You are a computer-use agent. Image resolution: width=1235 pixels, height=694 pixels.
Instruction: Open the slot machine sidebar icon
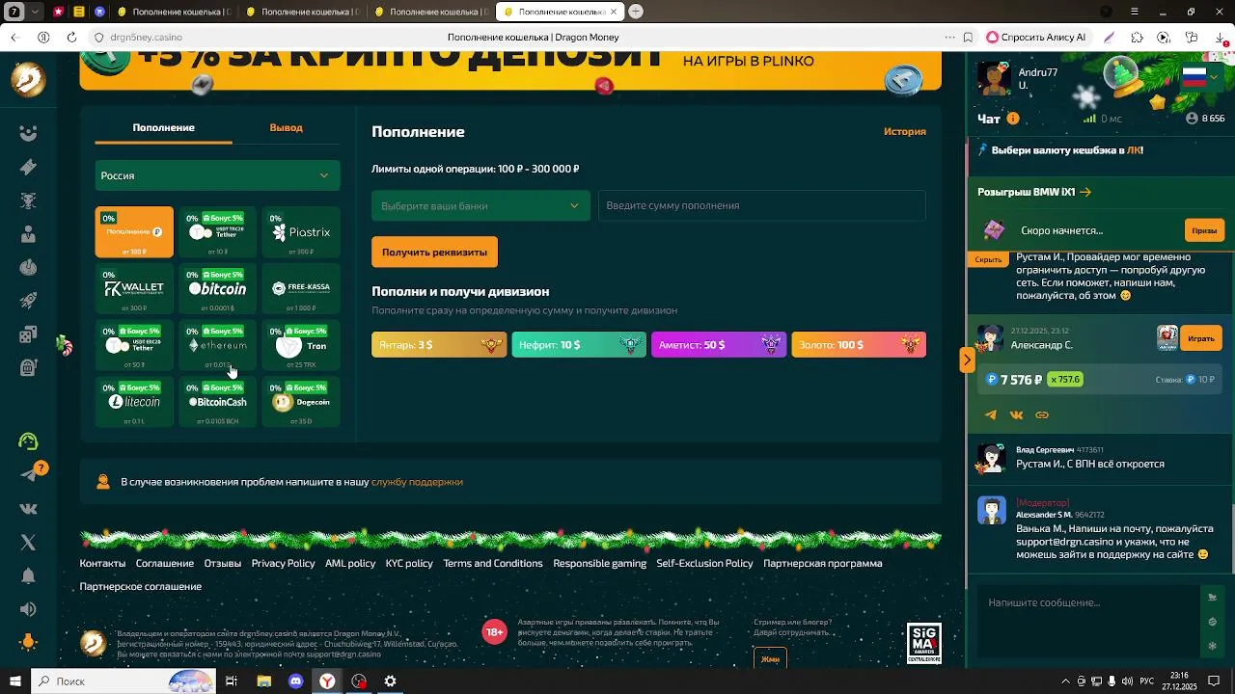click(x=28, y=367)
